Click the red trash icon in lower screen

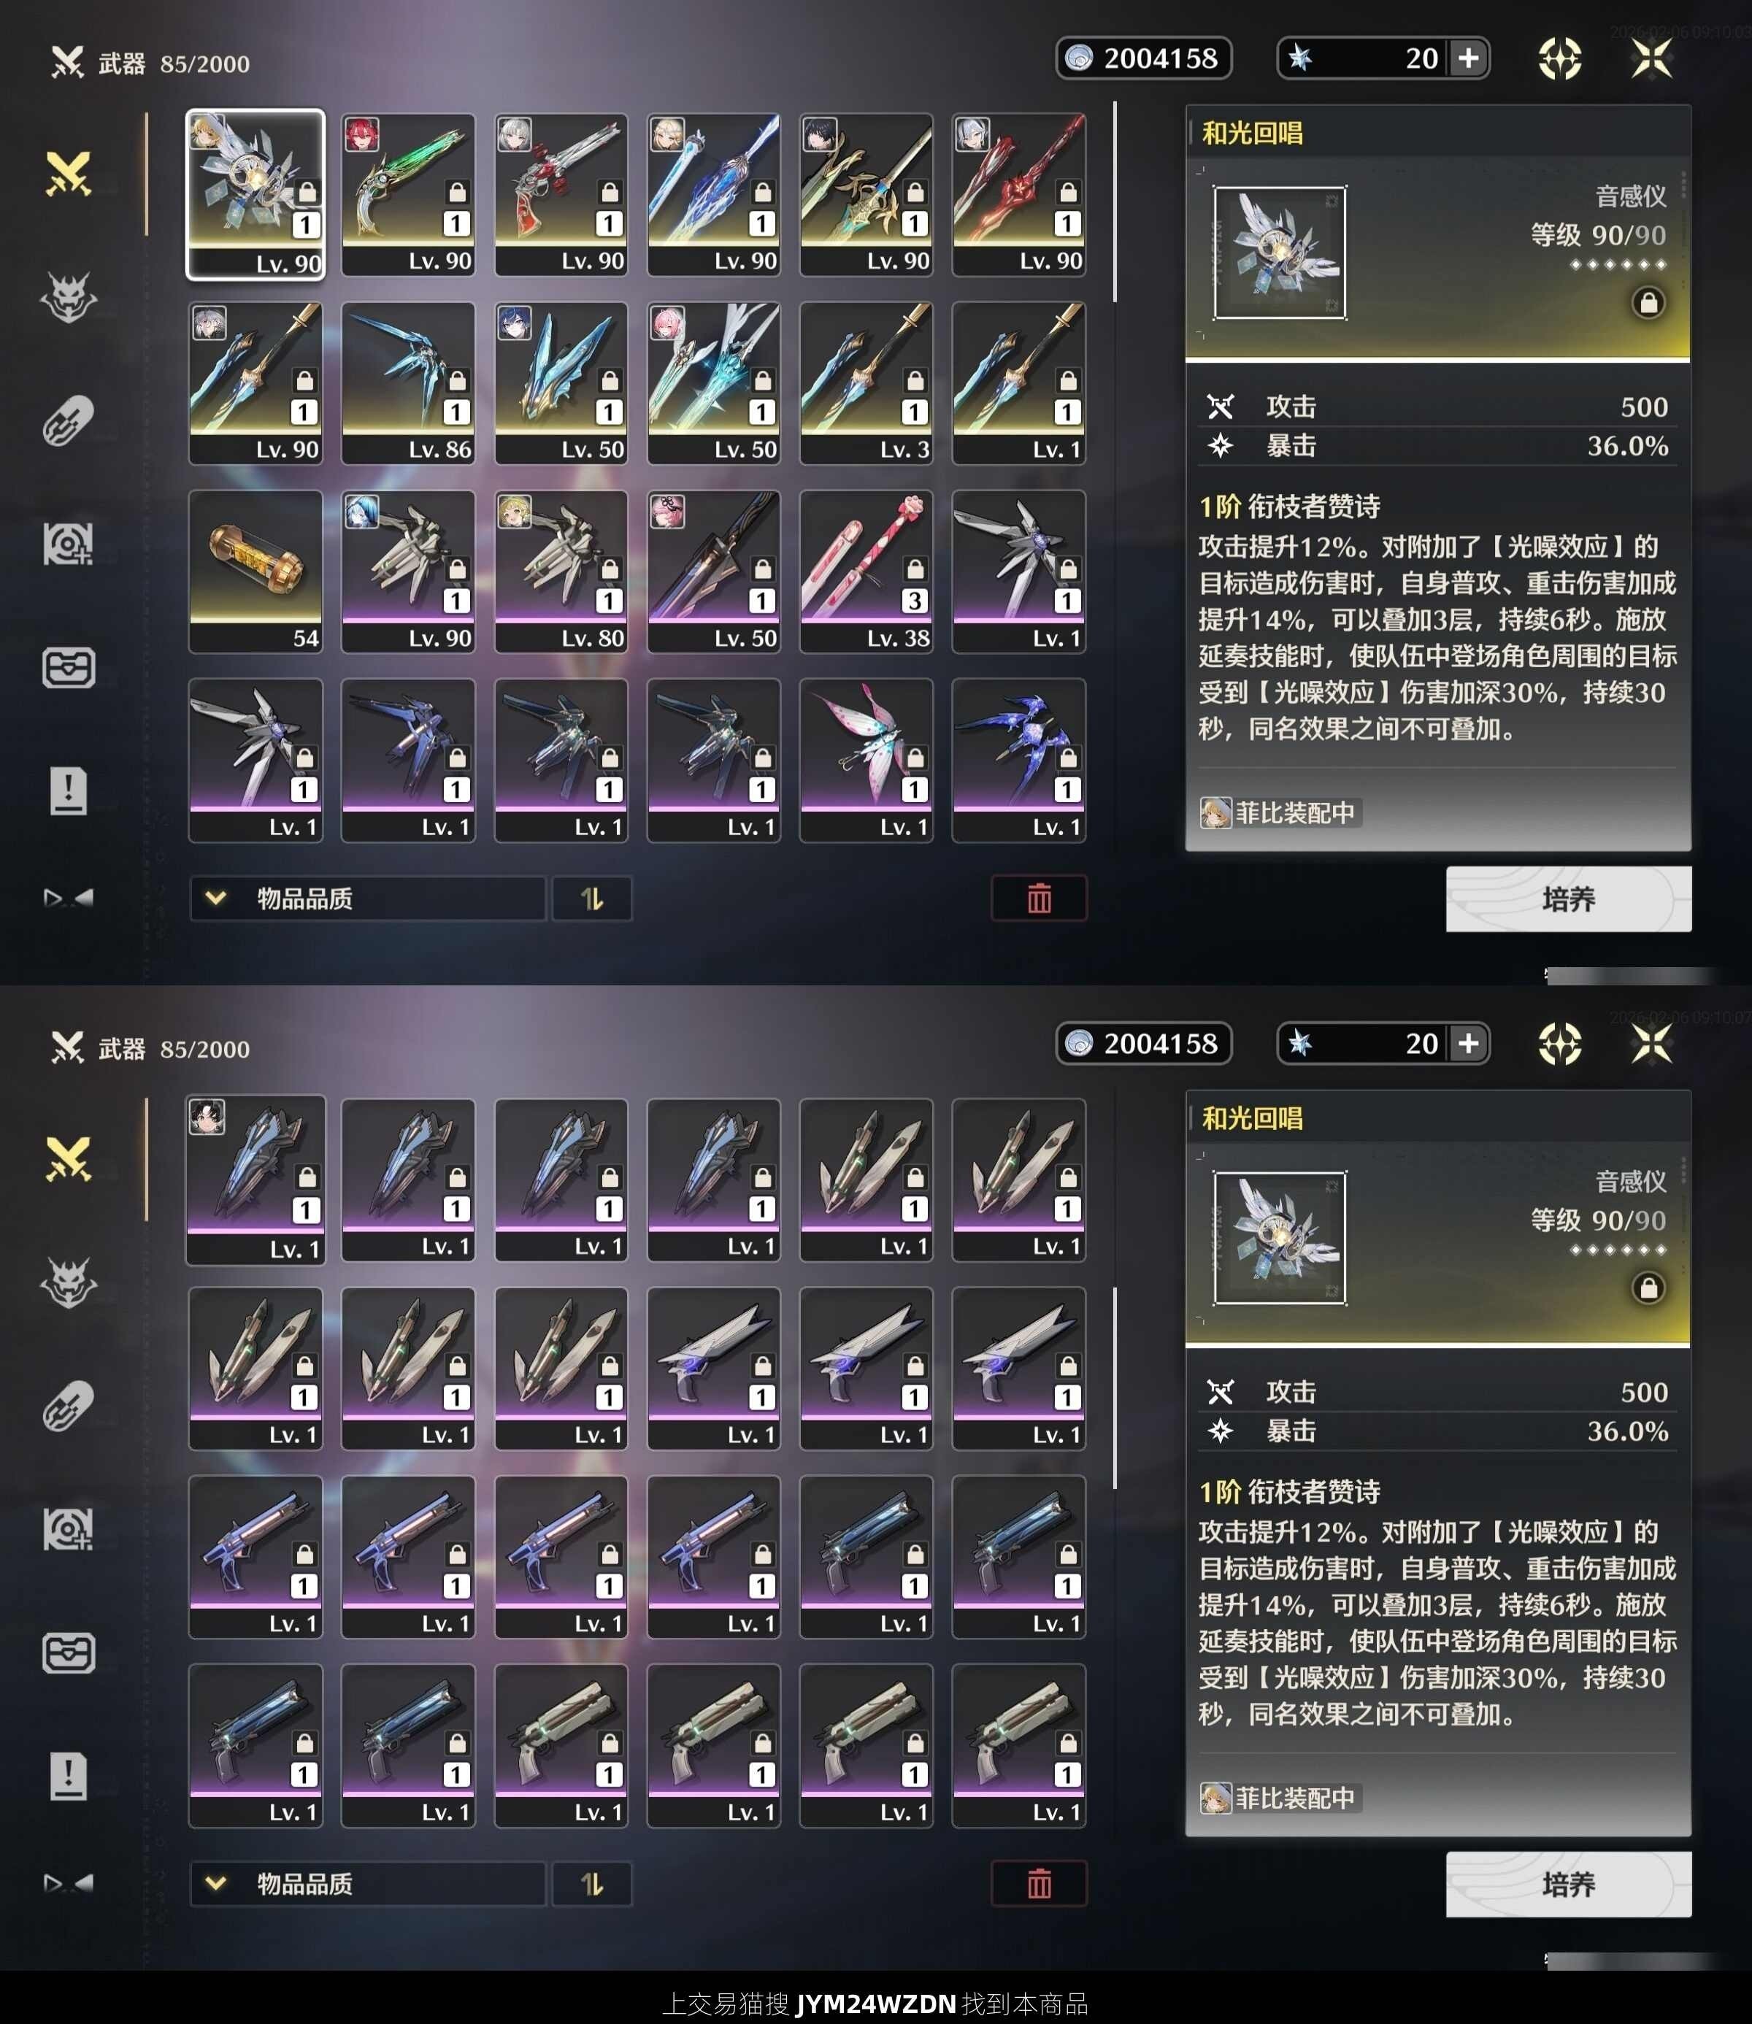click(x=1040, y=1883)
